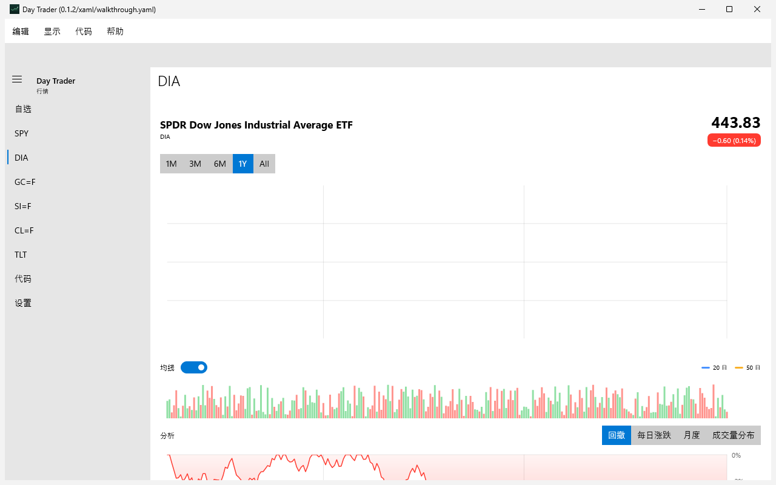Select the 每日涨跌 analysis tab
776x485 pixels.
click(x=654, y=435)
